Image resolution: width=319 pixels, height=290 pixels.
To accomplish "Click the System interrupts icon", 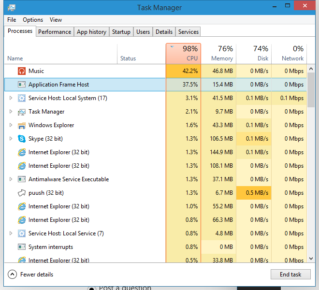I will (22, 247).
